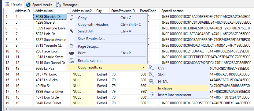Click the horizontal scrollbar at the bottom
254x111 pixels.
131,109
